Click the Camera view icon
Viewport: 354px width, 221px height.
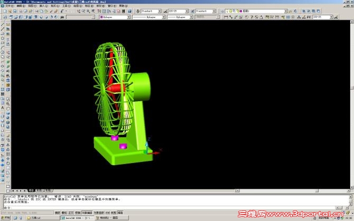(x=62, y=17)
